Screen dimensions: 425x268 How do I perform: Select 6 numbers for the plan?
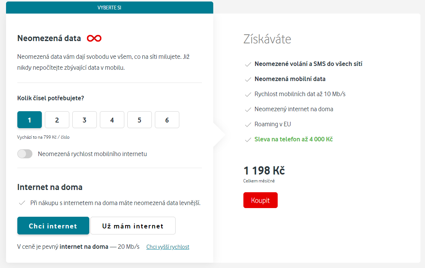(167, 119)
